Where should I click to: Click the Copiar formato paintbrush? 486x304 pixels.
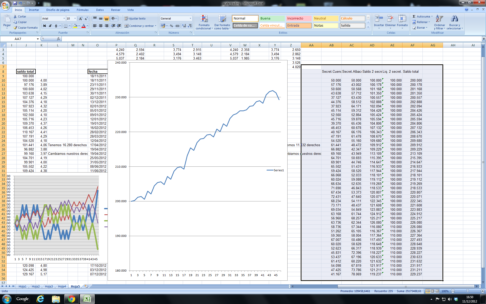pos(15,28)
